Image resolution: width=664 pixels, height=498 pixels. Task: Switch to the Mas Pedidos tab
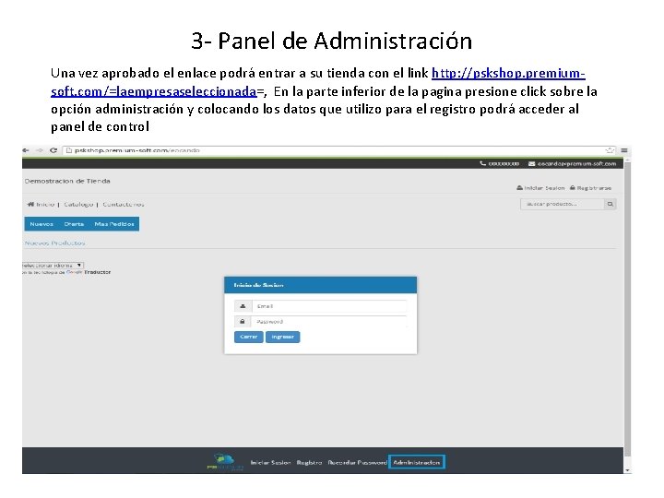[x=114, y=224]
